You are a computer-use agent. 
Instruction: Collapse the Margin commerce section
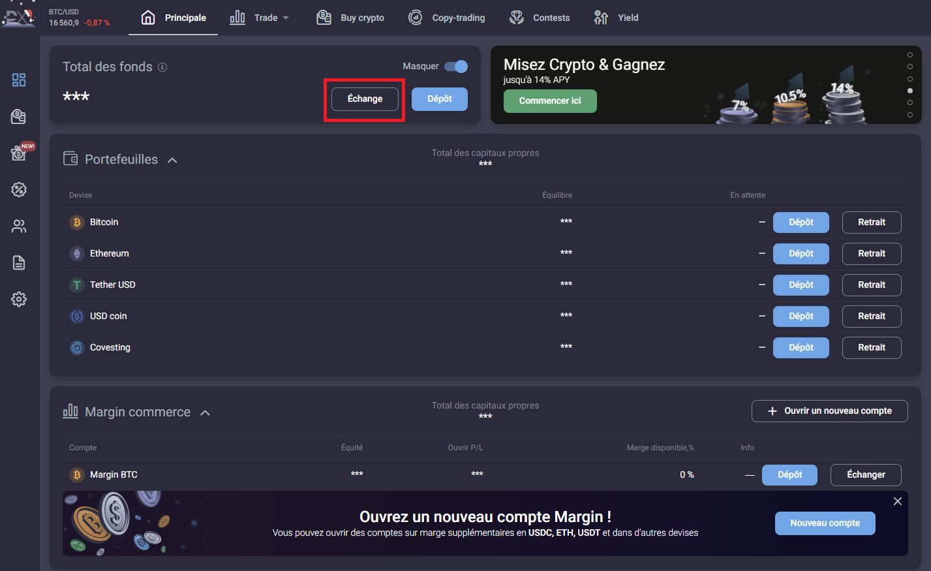[205, 412]
